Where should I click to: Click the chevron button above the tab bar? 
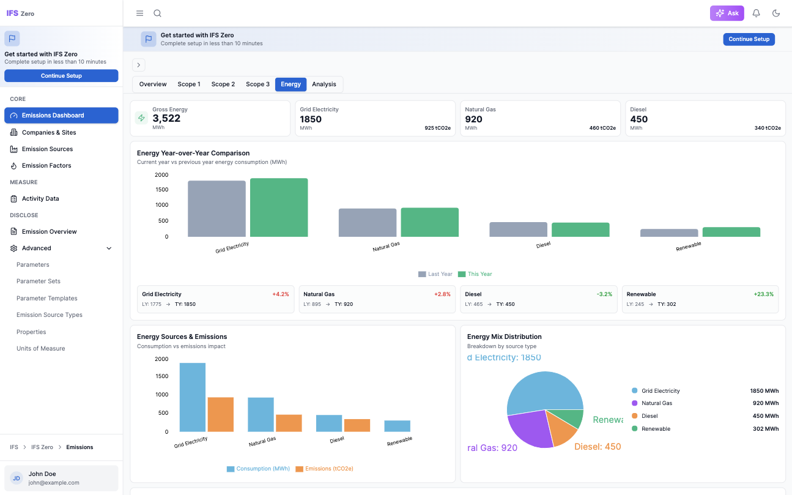[139, 64]
